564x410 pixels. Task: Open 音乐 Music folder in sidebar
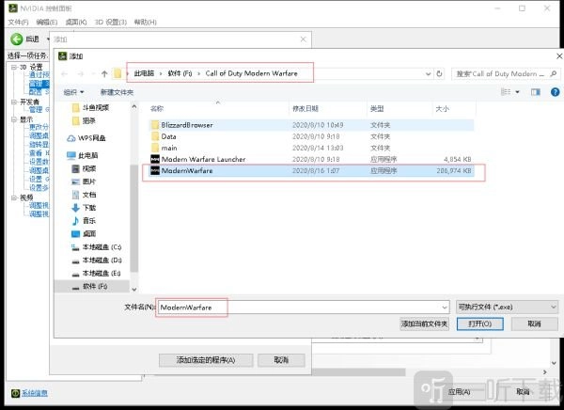[x=89, y=220]
